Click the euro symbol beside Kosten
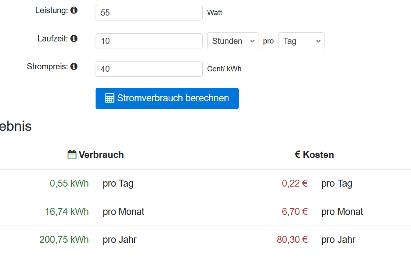411x267 pixels. click(297, 155)
